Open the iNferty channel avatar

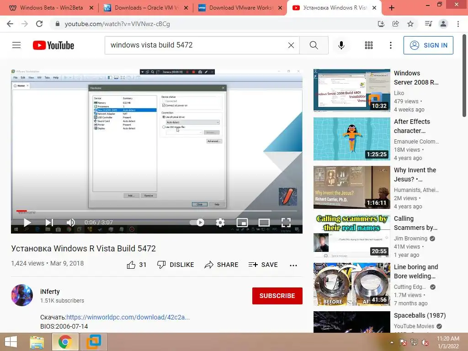[x=22, y=295]
